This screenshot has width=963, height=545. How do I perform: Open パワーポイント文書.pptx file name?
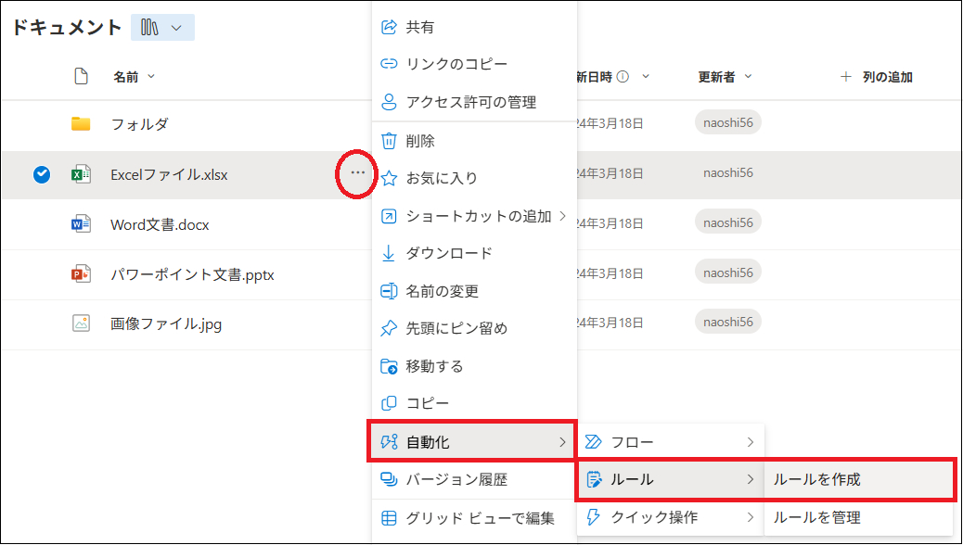pyautogui.click(x=192, y=274)
